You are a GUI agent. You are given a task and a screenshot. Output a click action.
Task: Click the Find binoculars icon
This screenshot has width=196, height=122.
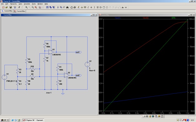click(x=67, y=7)
